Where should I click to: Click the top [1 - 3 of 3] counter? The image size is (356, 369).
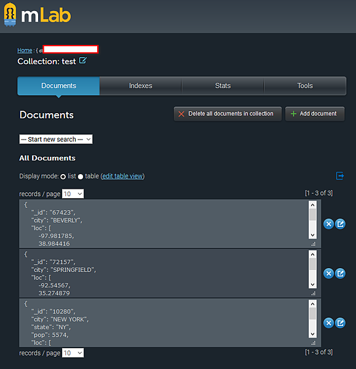click(319, 193)
